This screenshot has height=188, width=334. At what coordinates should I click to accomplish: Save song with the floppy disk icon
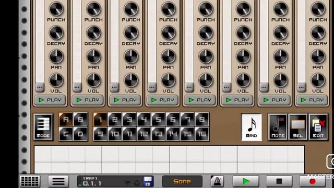[x=148, y=181]
